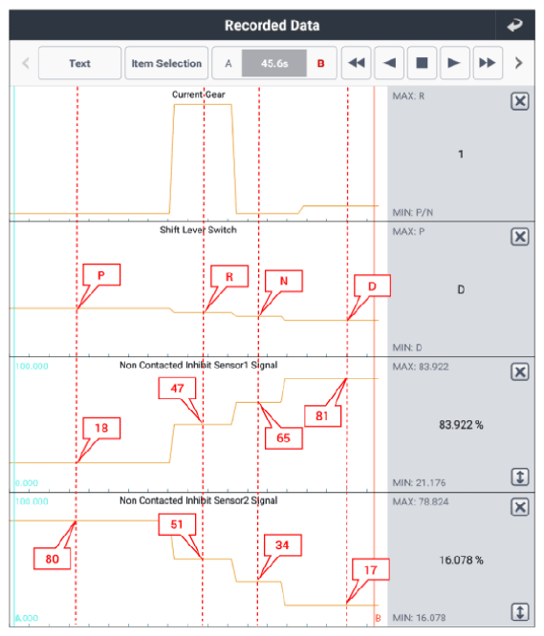Screen dimensions: 544x636
Task: Close the Inhibit Sensor2 Signal graph
Action: [x=520, y=507]
